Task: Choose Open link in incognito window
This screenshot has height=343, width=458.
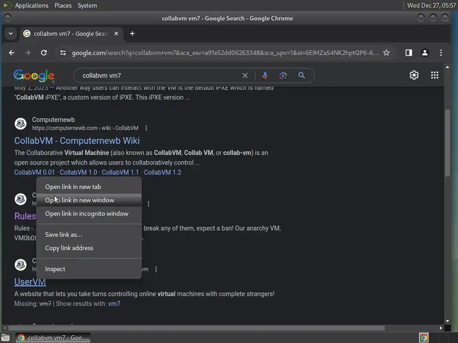Action: 89,213
